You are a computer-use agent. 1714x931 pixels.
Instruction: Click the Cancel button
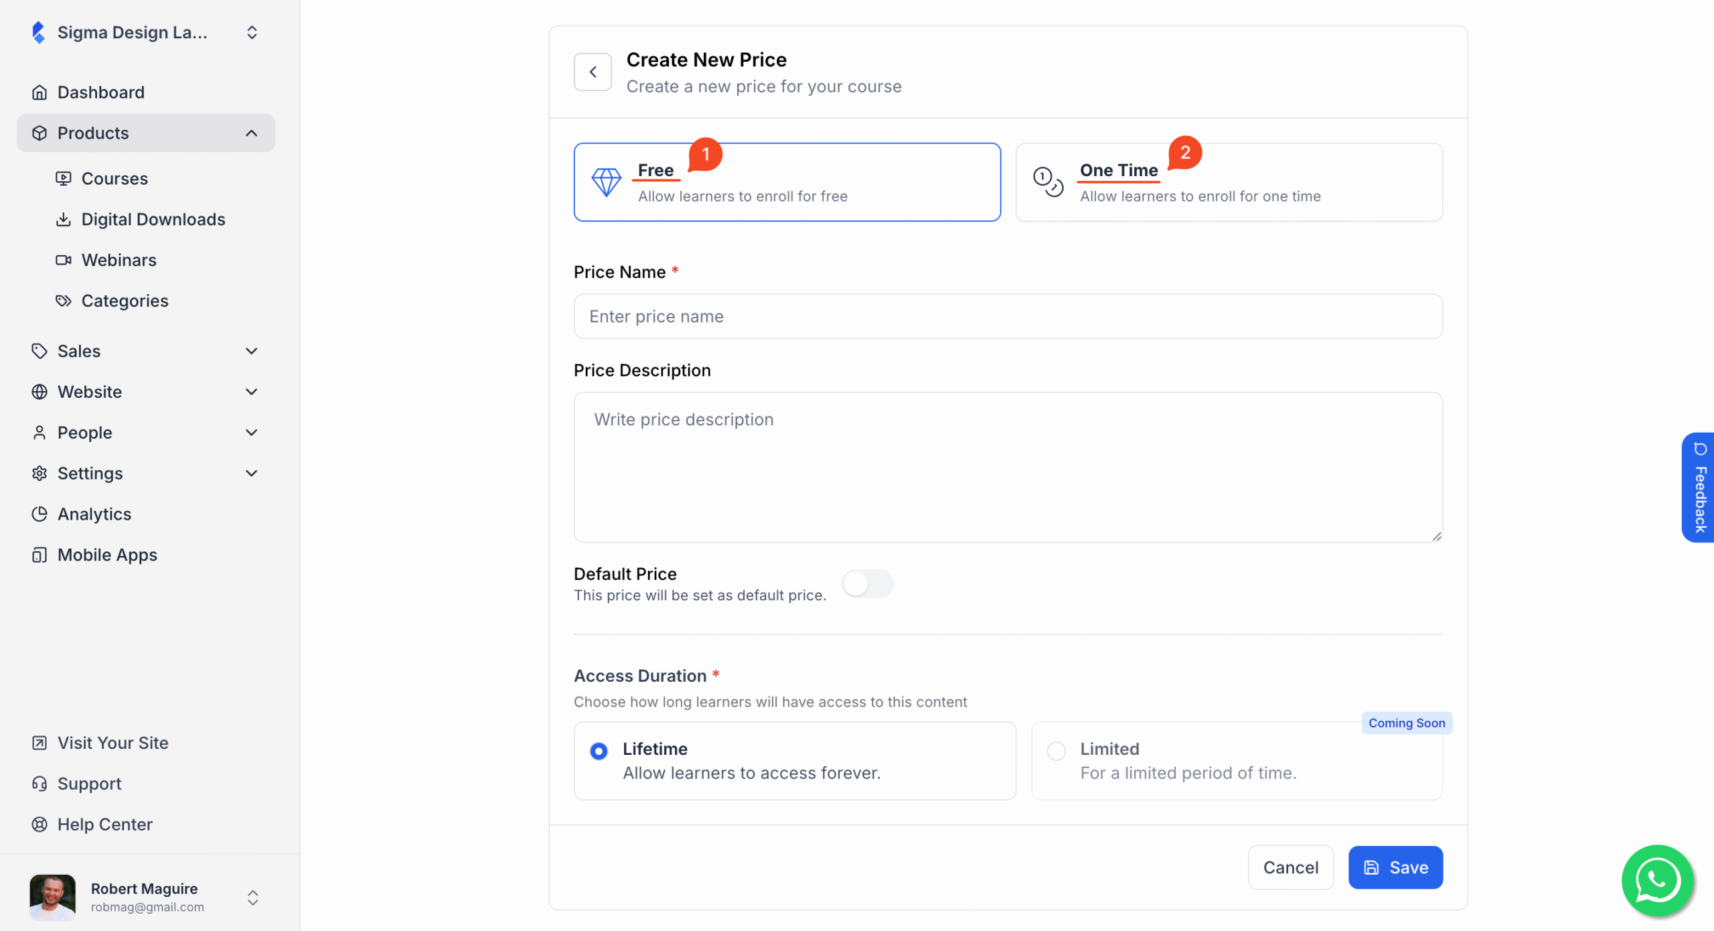pos(1290,867)
